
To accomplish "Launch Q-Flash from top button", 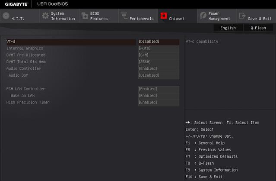I will click(259, 28).
